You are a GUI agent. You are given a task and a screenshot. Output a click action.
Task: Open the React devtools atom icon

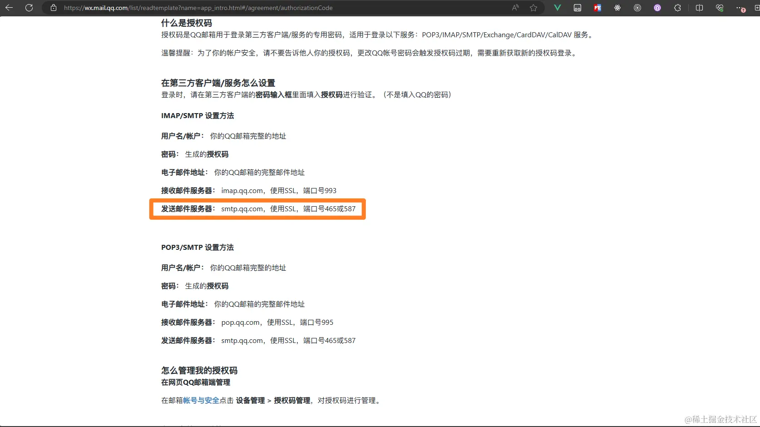tap(617, 8)
